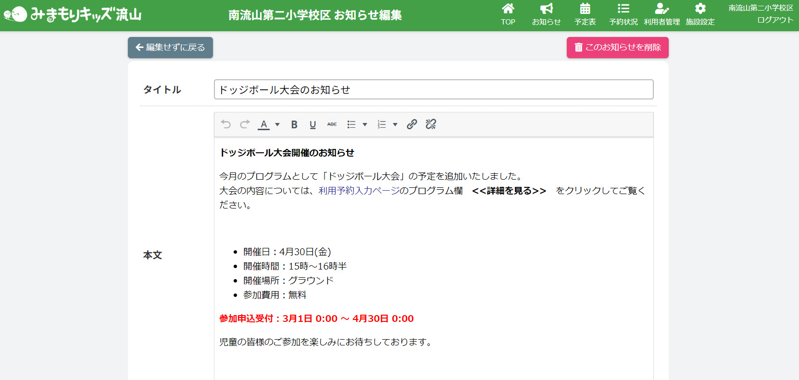Open the 予定表 calendar page
Image resolution: width=799 pixels, height=380 pixels.
[x=585, y=14]
